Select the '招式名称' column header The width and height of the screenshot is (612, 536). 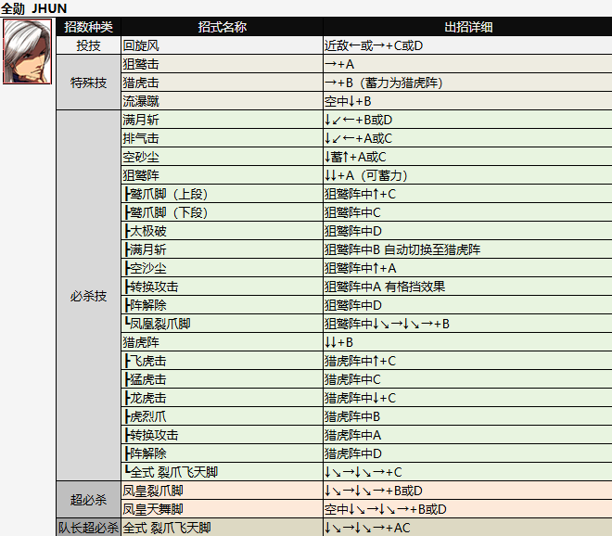tap(223, 27)
